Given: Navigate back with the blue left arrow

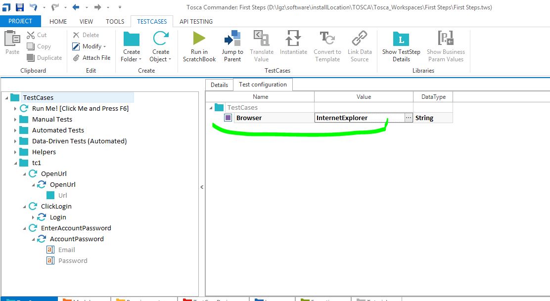Looking at the screenshot, I should 76,7.
